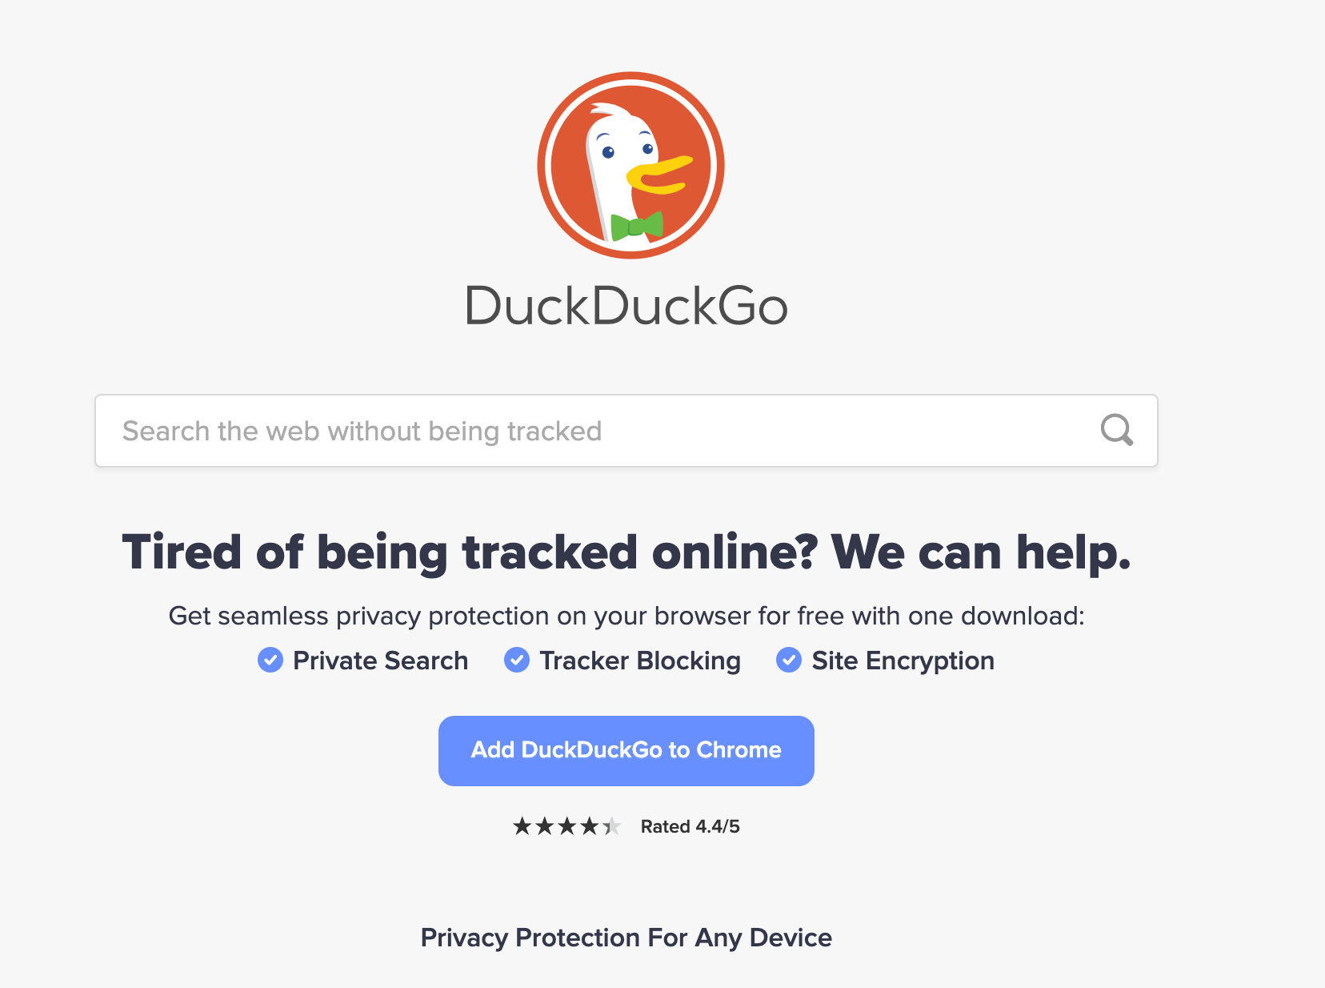Click 'Privacy Protection For Any Device' heading
The image size is (1325, 988).
tap(626, 938)
